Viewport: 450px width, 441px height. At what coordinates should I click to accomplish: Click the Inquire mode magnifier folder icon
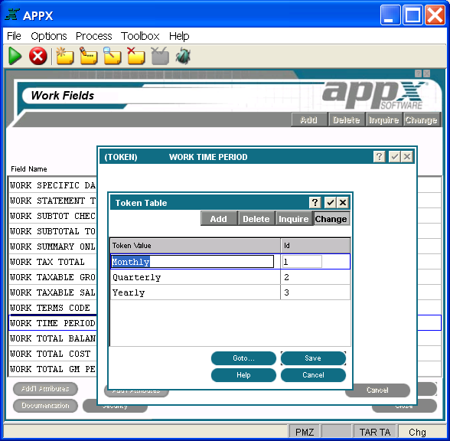click(112, 56)
